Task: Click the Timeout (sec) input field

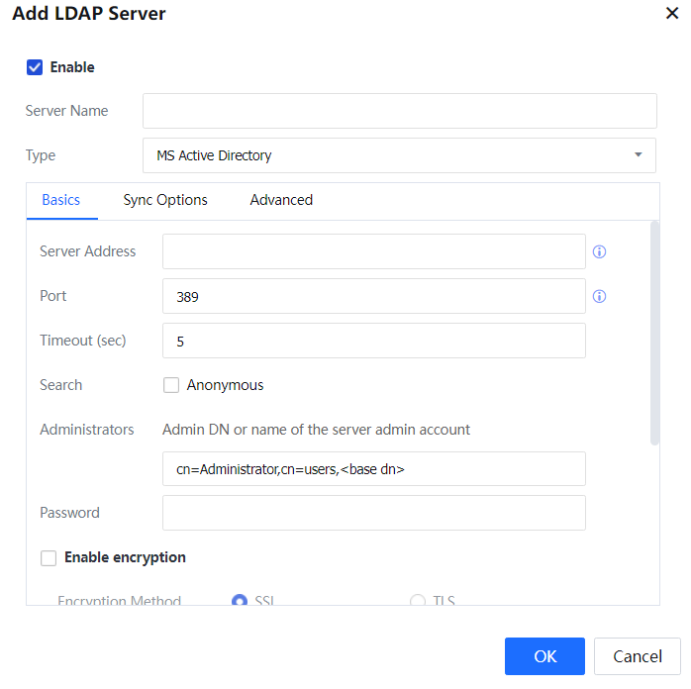Action: point(373,341)
